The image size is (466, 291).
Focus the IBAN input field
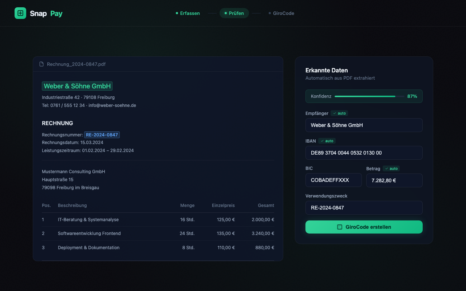(364, 153)
